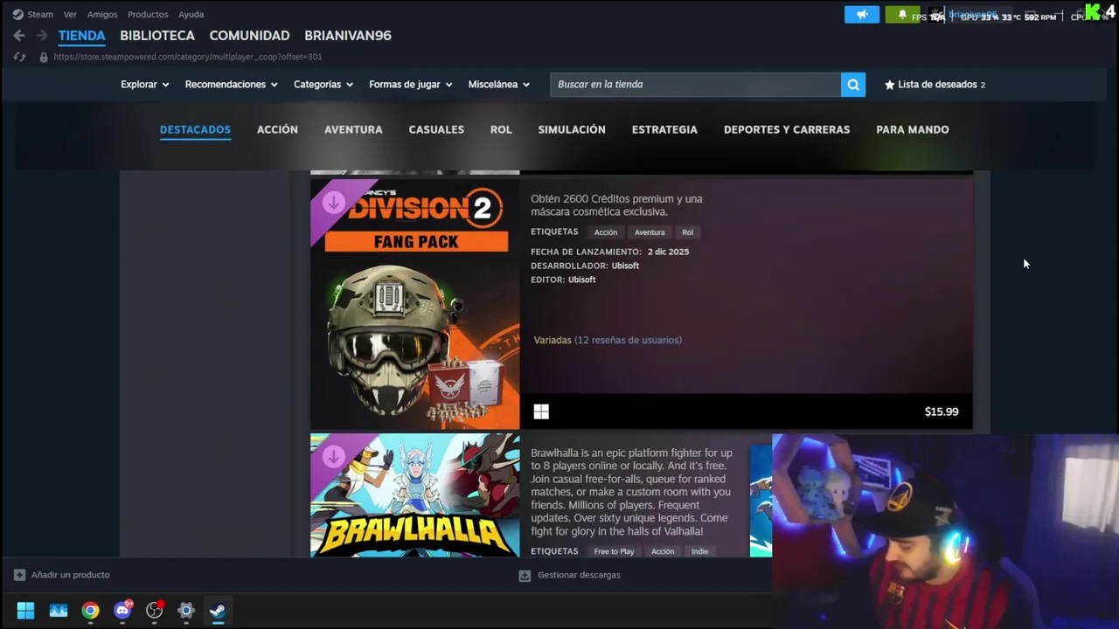Click the Acción tag on Division 2
This screenshot has width=1119, height=629.
606,232
